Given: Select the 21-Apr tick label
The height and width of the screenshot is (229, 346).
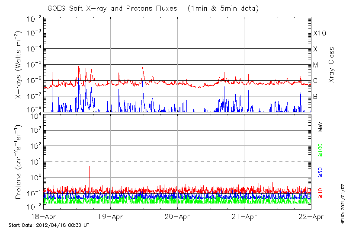Looking at the screenshot, I should pos(244,217).
